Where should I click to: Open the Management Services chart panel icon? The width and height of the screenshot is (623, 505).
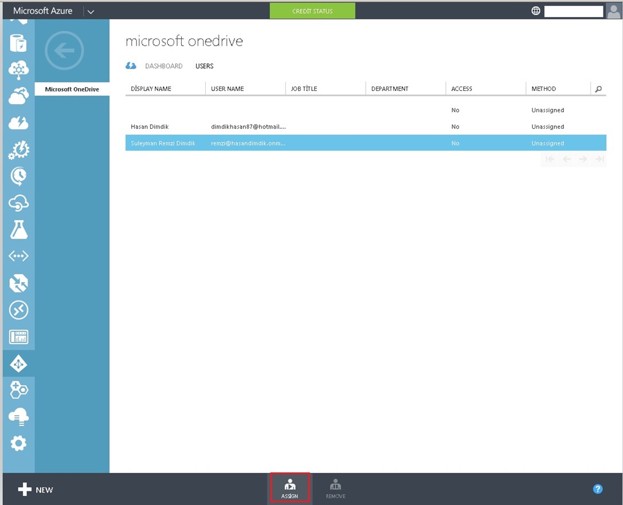18,337
